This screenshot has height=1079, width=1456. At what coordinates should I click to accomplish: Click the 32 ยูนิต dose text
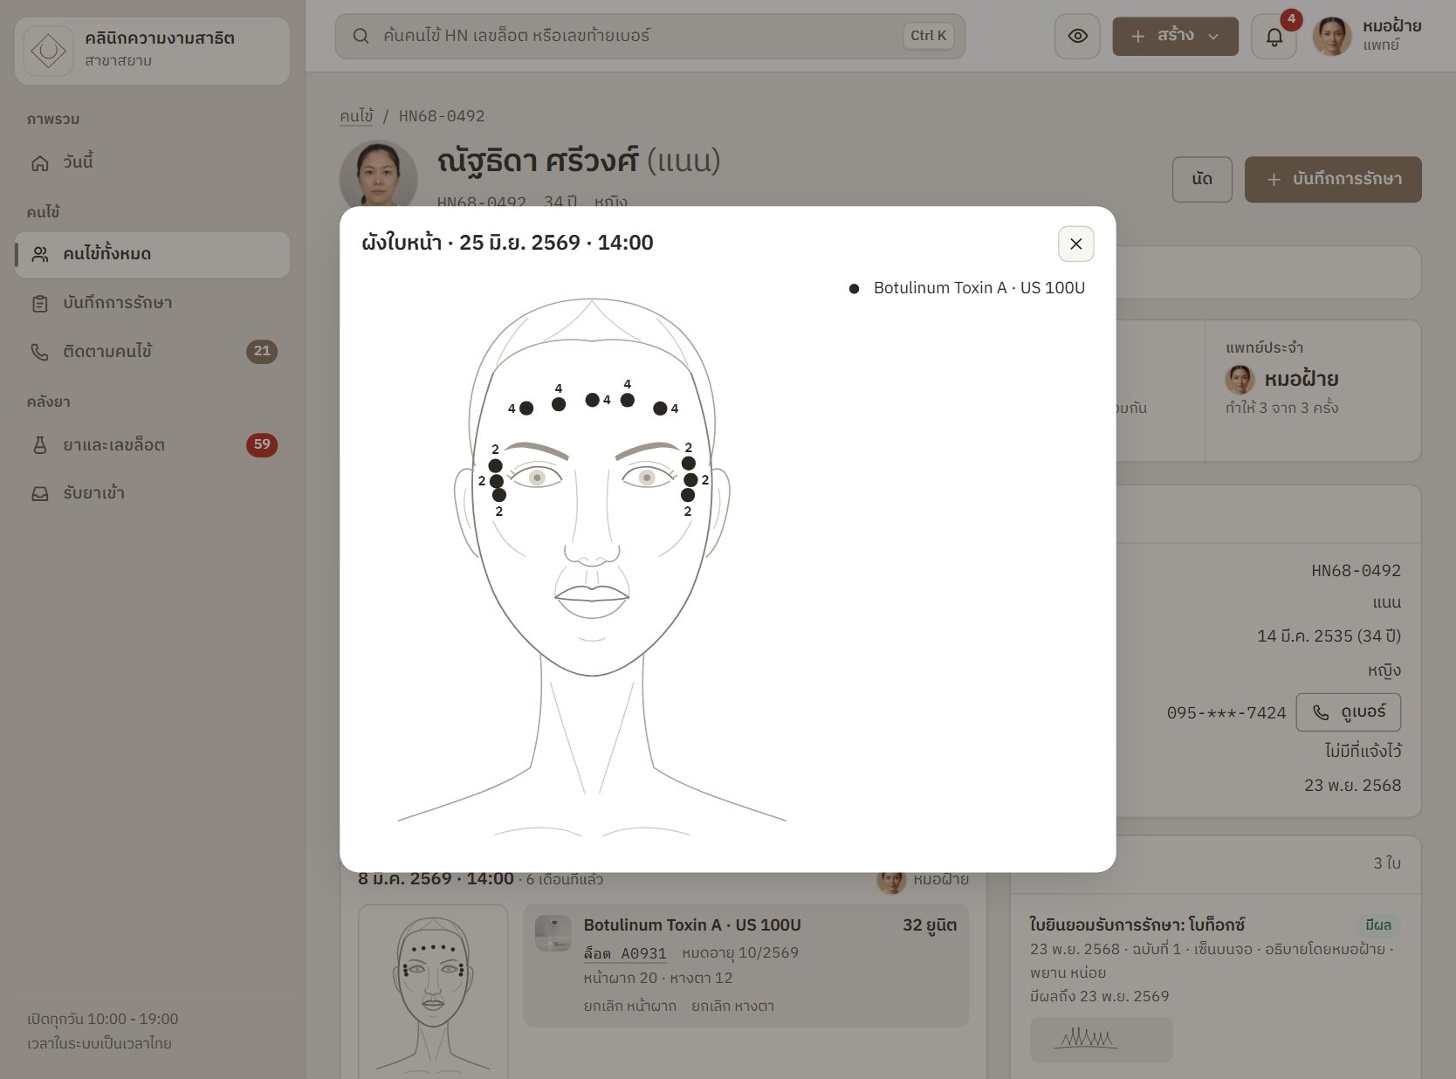[930, 925]
